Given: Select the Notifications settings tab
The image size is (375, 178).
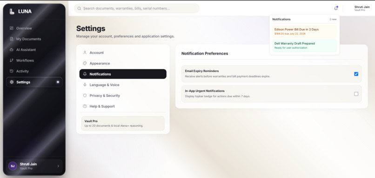Looking at the screenshot, I should [123, 74].
